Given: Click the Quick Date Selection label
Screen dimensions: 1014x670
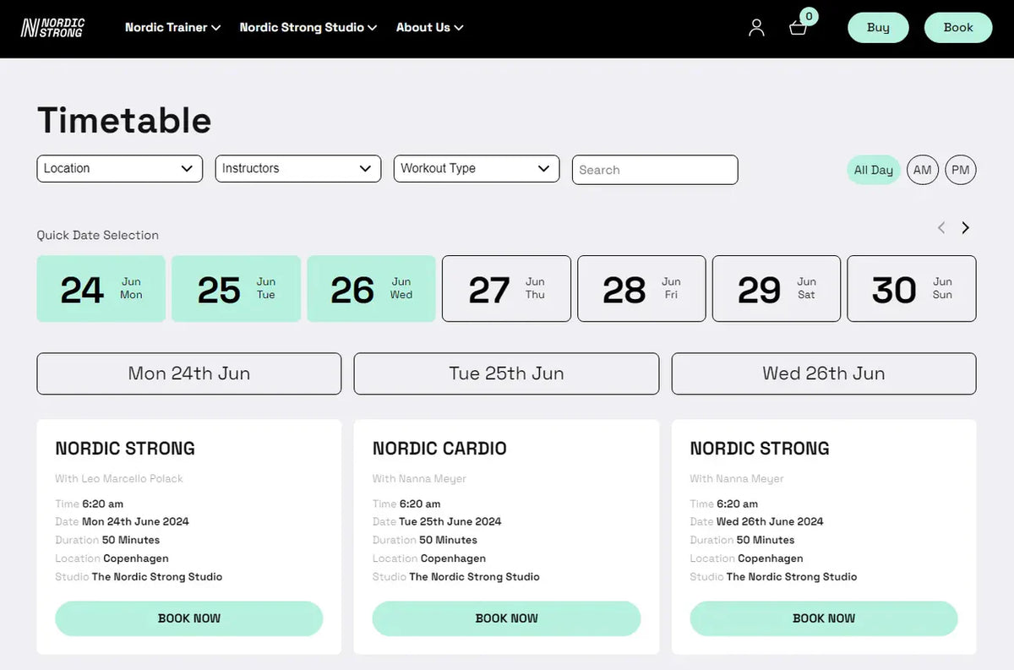Looking at the screenshot, I should pos(98,235).
